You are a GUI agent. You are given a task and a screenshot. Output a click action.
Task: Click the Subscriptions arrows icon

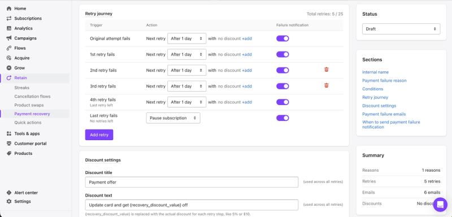pos(9,19)
